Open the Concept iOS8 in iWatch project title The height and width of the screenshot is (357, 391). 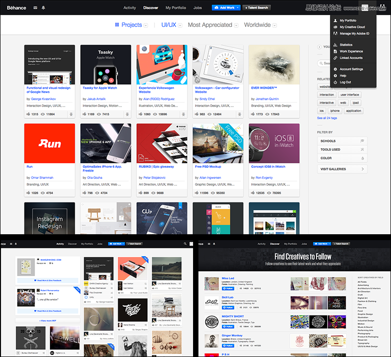[x=268, y=167]
